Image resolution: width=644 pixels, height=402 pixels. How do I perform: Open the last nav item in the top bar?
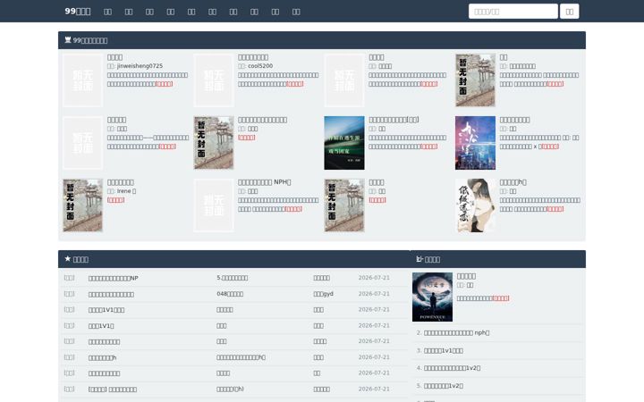click(x=296, y=12)
